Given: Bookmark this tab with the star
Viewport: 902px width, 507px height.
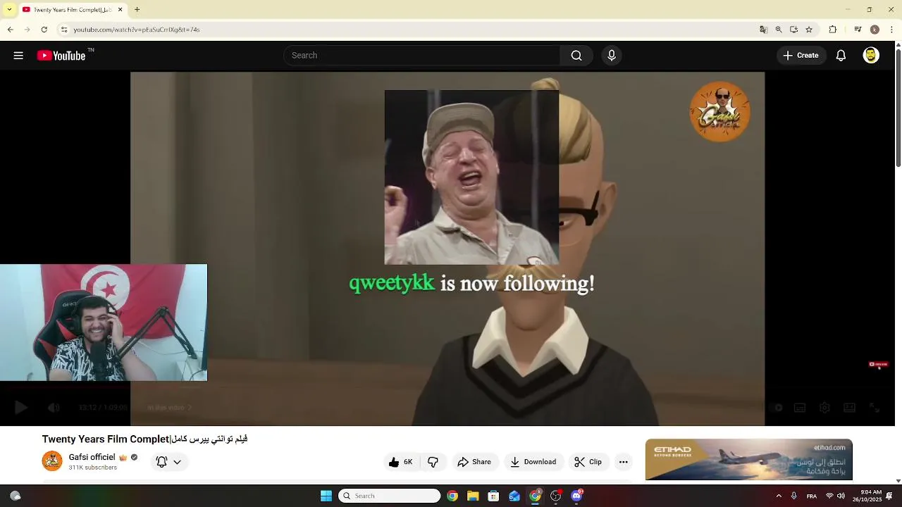Looking at the screenshot, I should (x=809, y=30).
